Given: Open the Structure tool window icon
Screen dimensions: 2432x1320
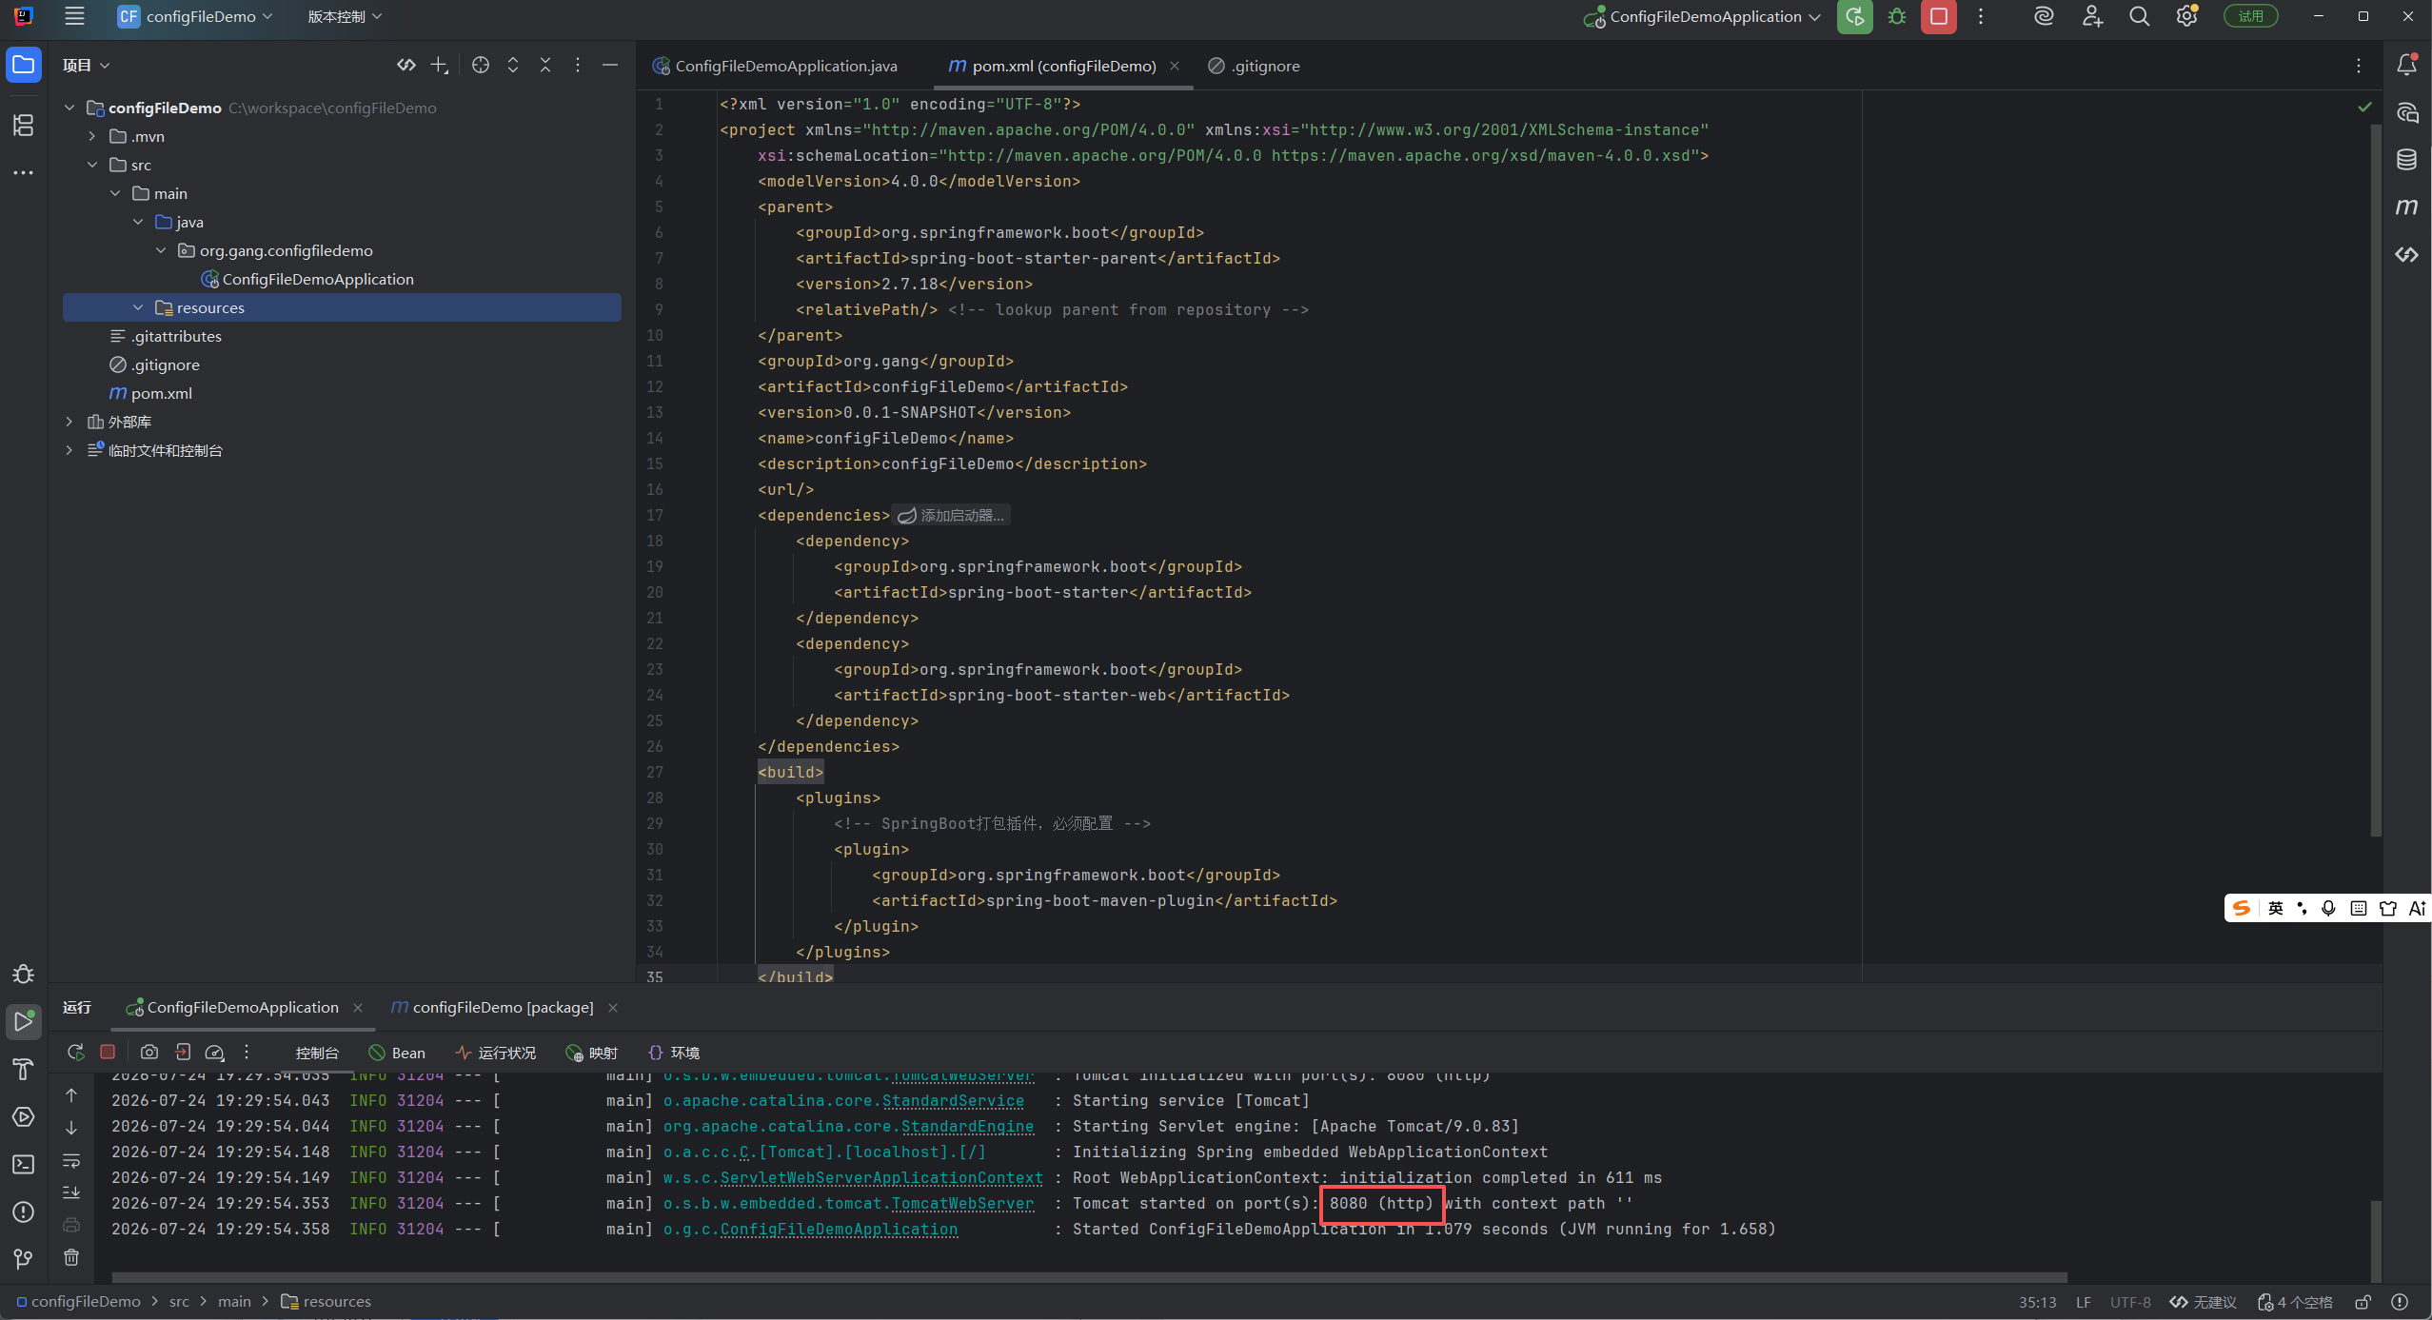Looking at the screenshot, I should 24,125.
